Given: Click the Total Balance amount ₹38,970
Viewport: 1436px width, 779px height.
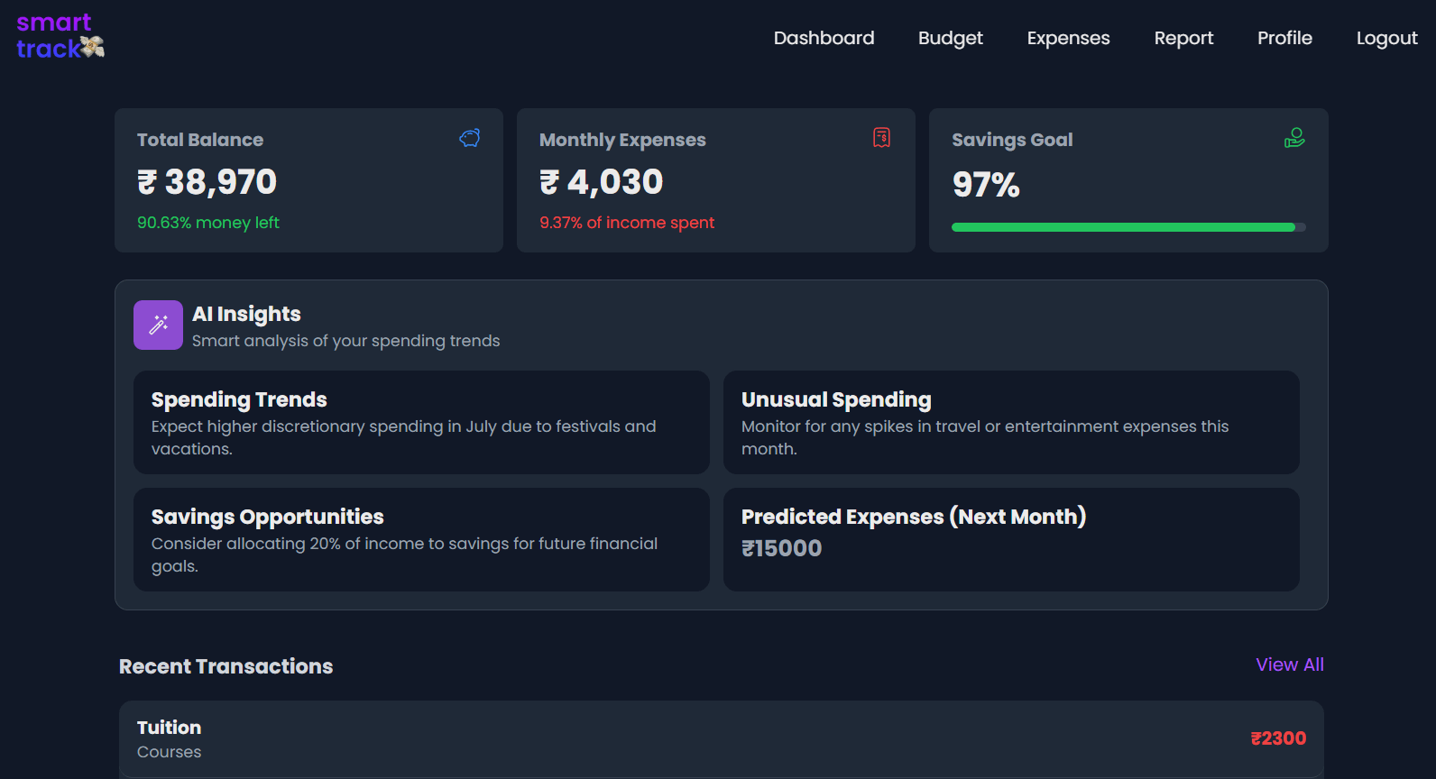Looking at the screenshot, I should coord(207,182).
